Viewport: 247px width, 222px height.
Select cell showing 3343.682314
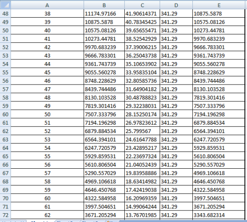(219, 215)
